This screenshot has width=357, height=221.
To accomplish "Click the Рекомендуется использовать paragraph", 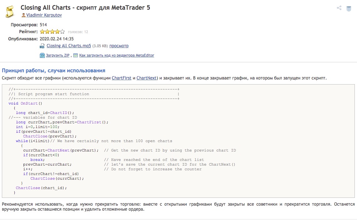I will click(178, 207).
